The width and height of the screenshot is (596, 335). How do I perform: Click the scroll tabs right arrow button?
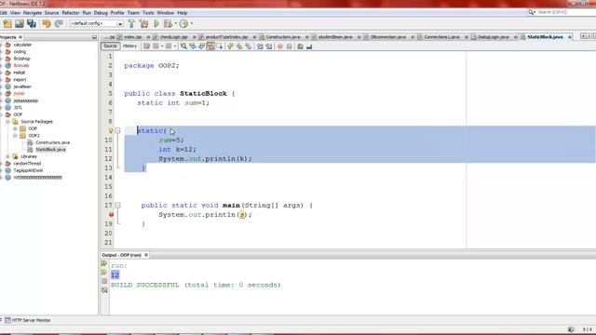[x=589, y=36]
